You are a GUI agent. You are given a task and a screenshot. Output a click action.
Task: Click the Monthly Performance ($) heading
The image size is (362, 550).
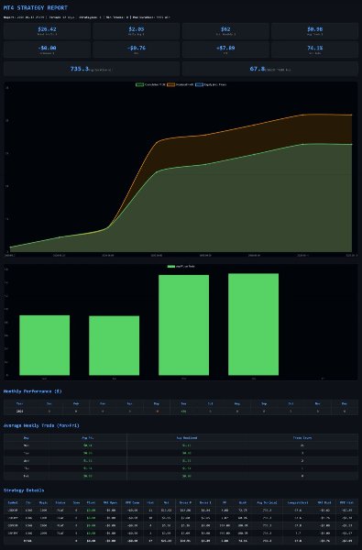[33, 391]
